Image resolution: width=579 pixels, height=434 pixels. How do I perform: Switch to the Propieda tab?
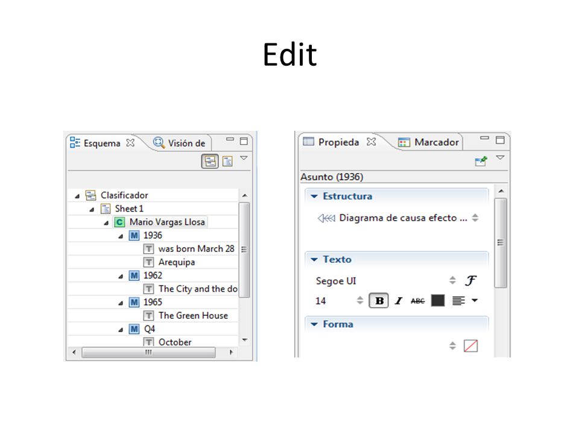[x=331, y=142]
